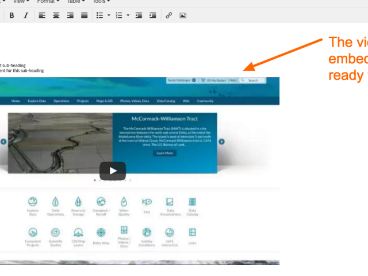
Task: Click the Snowpack / Runoff icon
Action: [101, 202]
